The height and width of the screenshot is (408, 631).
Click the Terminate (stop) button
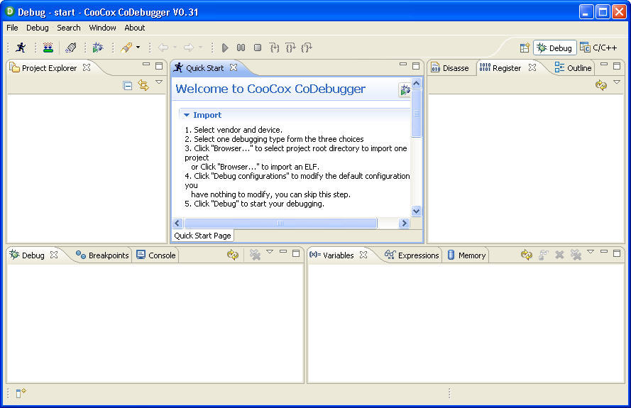tap(258, 48)
